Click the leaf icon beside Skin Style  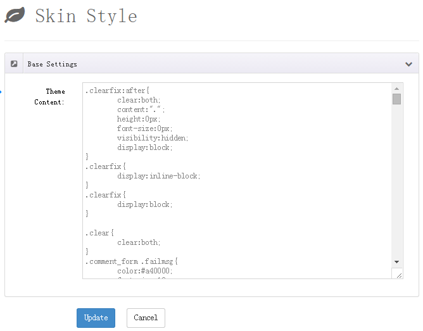(15, 15)
